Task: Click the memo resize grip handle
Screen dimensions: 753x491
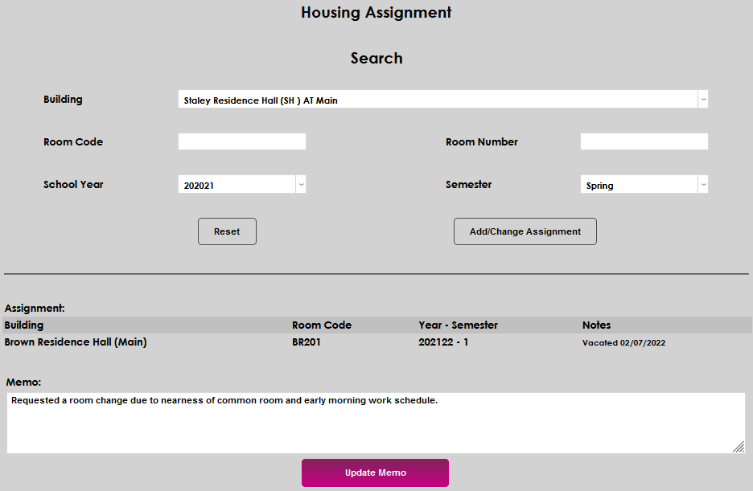Action: point(739,447)
